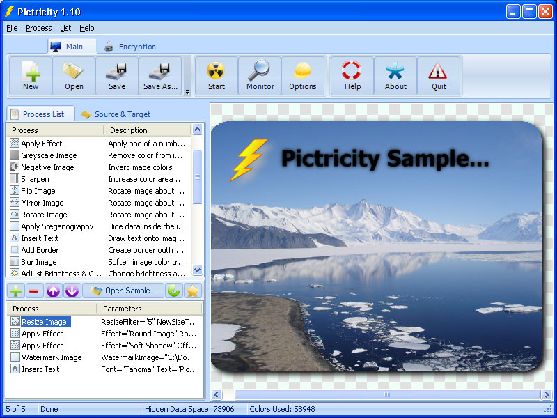
Task: Select Insert Text in top process list
Action: coord(99,238)
